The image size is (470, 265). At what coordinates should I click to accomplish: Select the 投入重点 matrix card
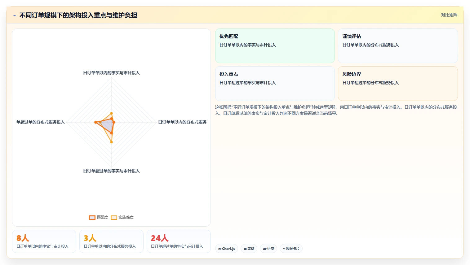(x=275, y=84)
